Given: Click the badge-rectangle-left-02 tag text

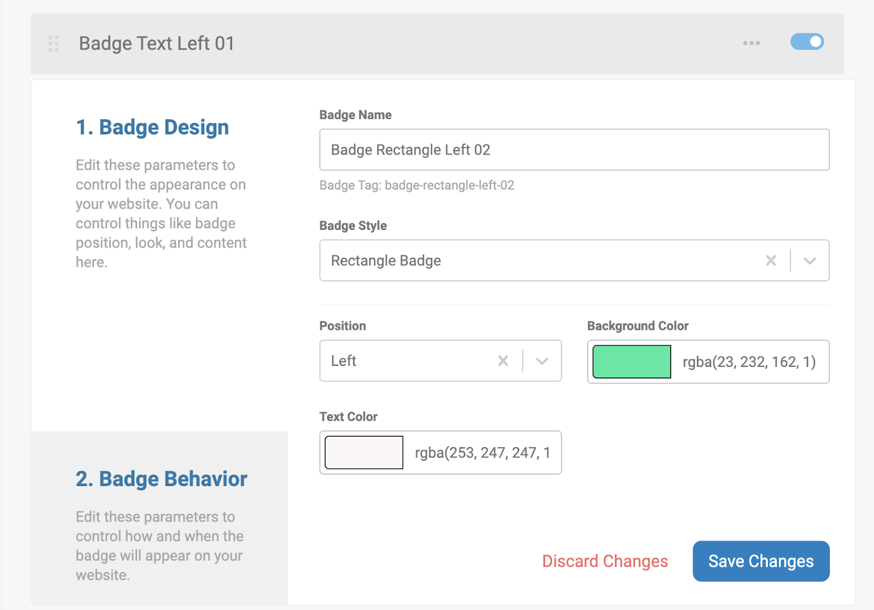Looking at the screenshot, I should point(416,186).
